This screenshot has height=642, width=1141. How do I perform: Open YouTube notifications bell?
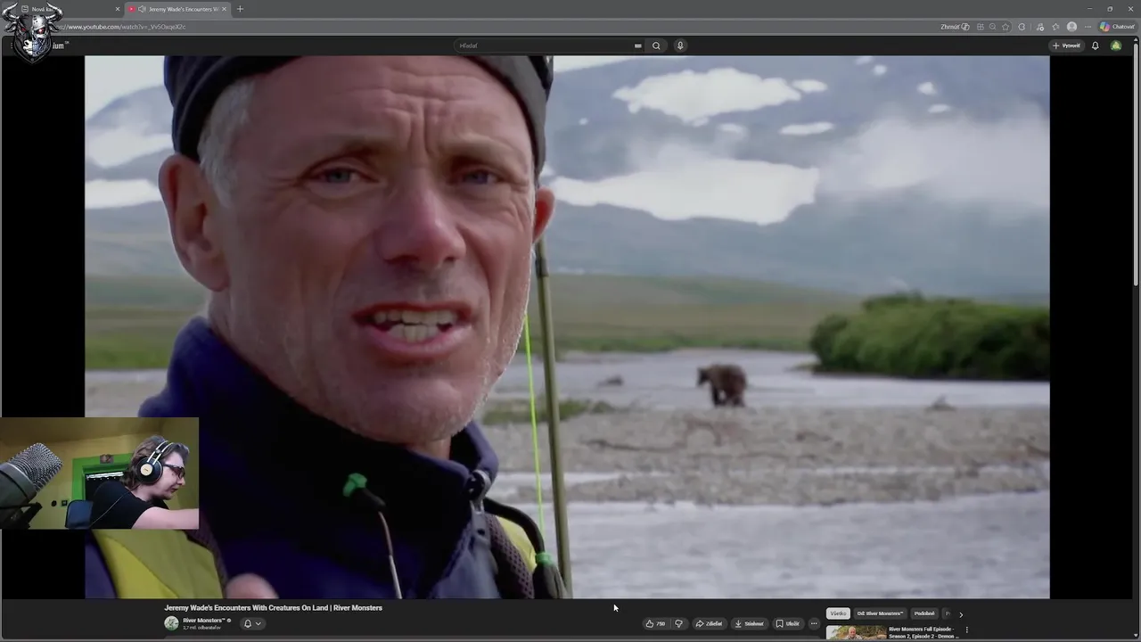[1096, 45]
